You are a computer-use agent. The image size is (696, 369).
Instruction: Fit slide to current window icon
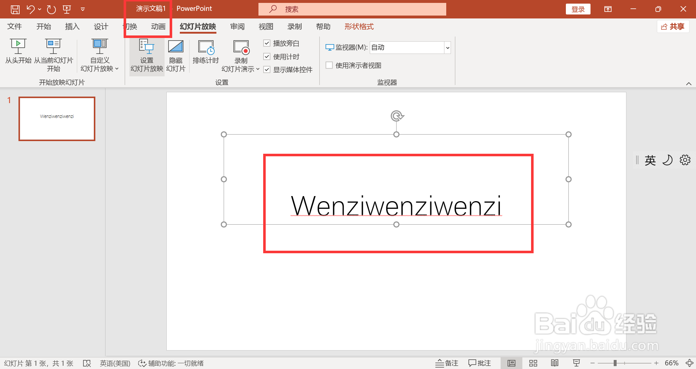(689, 363)
